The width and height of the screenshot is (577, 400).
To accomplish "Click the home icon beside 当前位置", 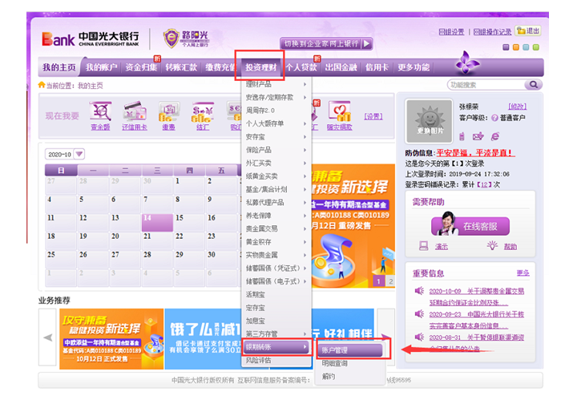I will coord(42,85).
